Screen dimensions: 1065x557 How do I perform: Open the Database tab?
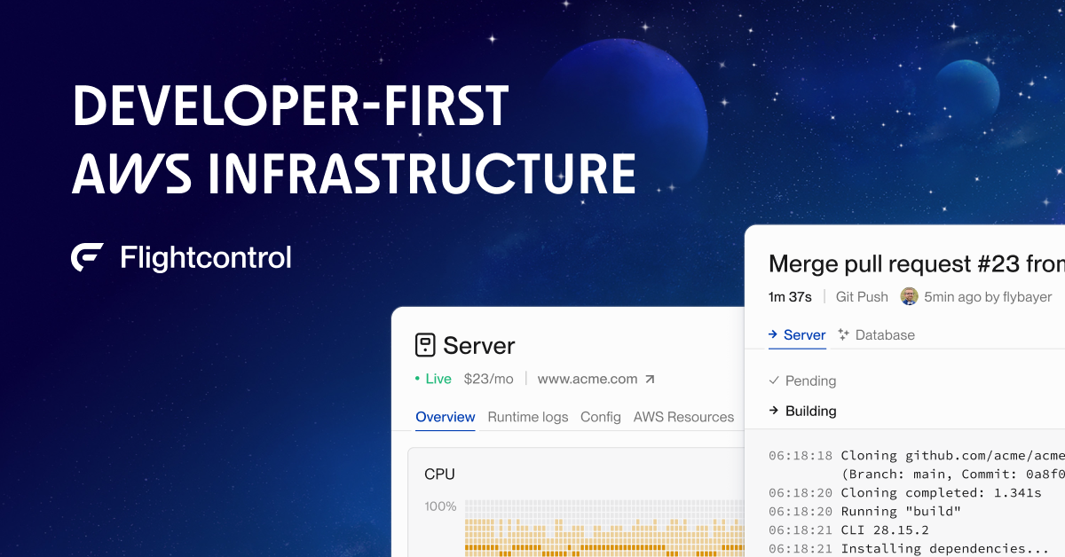(x=884, y=334)
